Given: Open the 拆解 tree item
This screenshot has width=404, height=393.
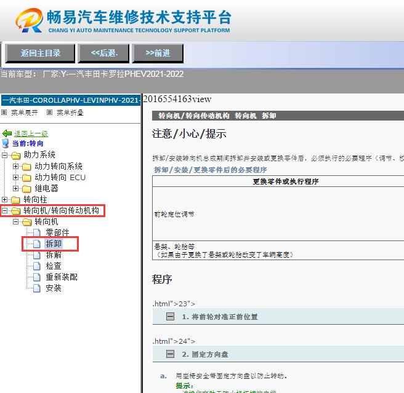Looking at the screenshot, I should click(54, 255).
